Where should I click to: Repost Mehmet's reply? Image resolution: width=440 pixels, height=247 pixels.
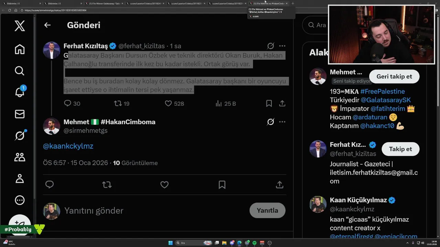click(107, 185)
